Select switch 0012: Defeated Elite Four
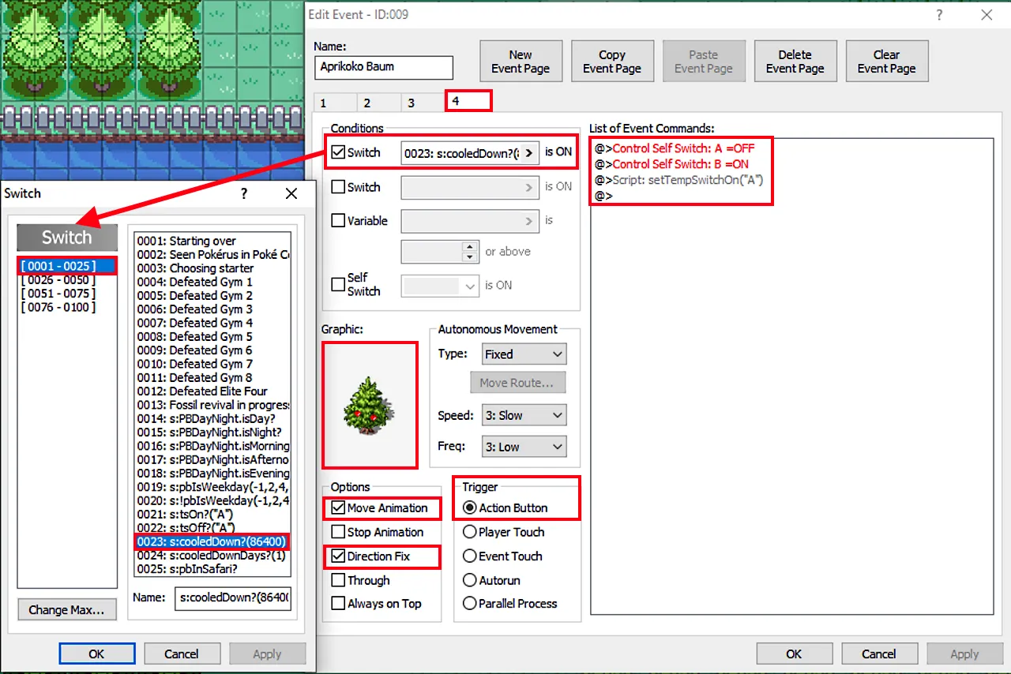Viewport: 1011px width, 674px height. click(x=212, y=391)
